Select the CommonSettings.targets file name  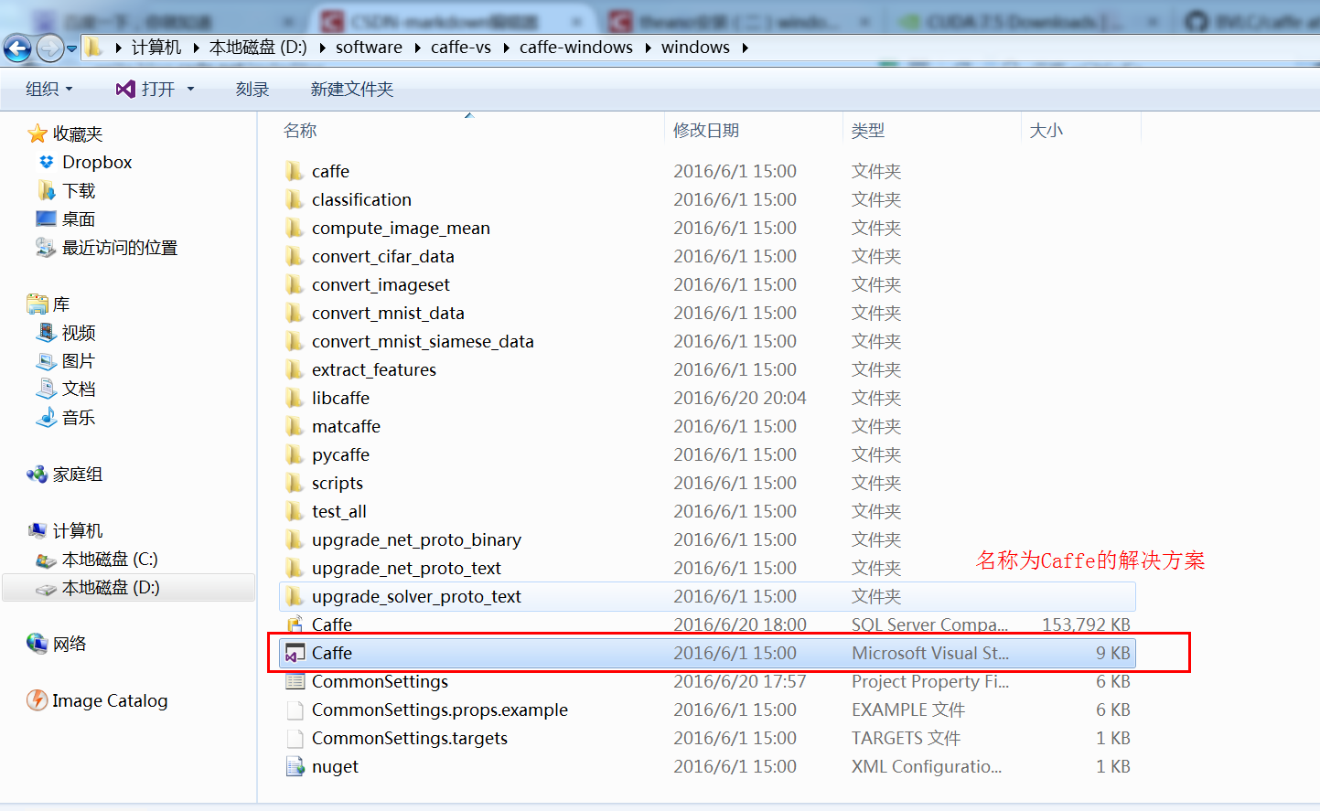pyautogui.click(x=410, y=738)
